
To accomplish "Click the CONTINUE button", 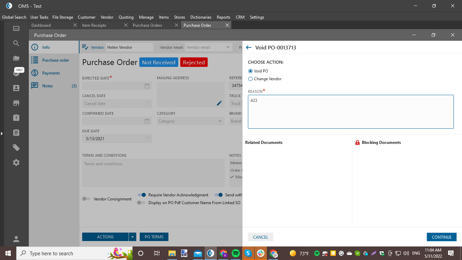I will click(442, 237).
